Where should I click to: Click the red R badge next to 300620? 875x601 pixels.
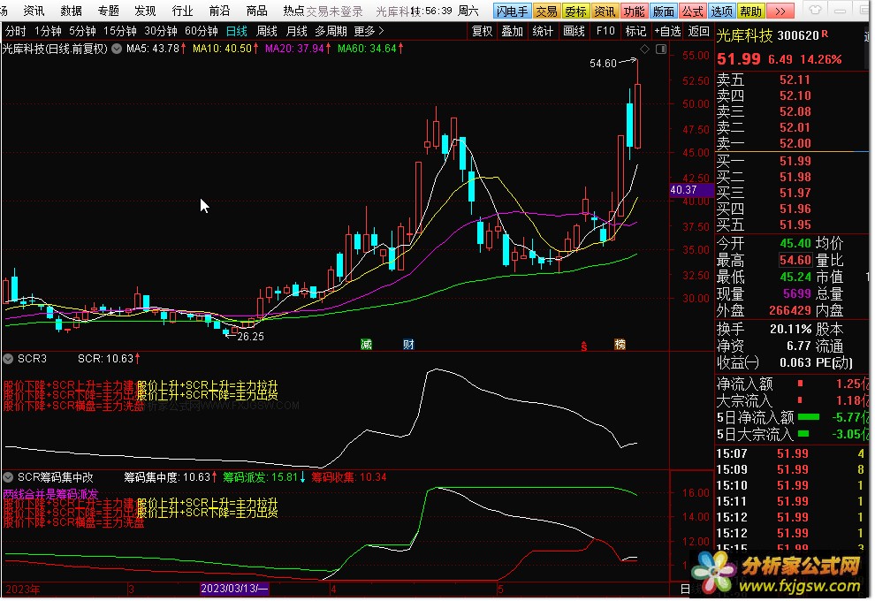tap(825, 34)
